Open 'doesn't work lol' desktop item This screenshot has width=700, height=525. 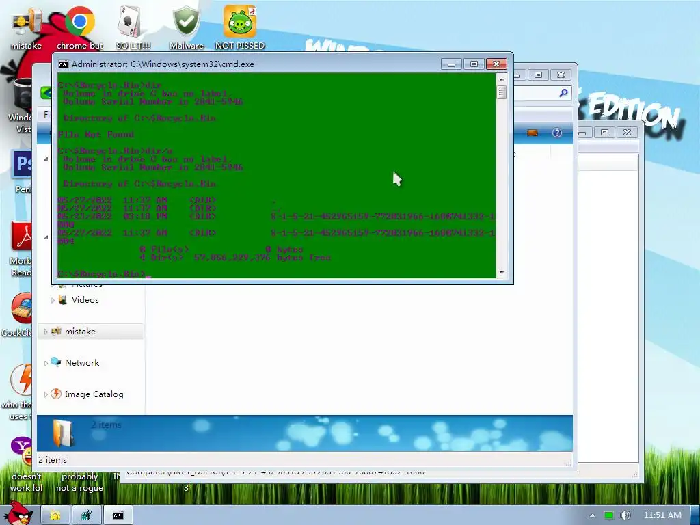27,482
